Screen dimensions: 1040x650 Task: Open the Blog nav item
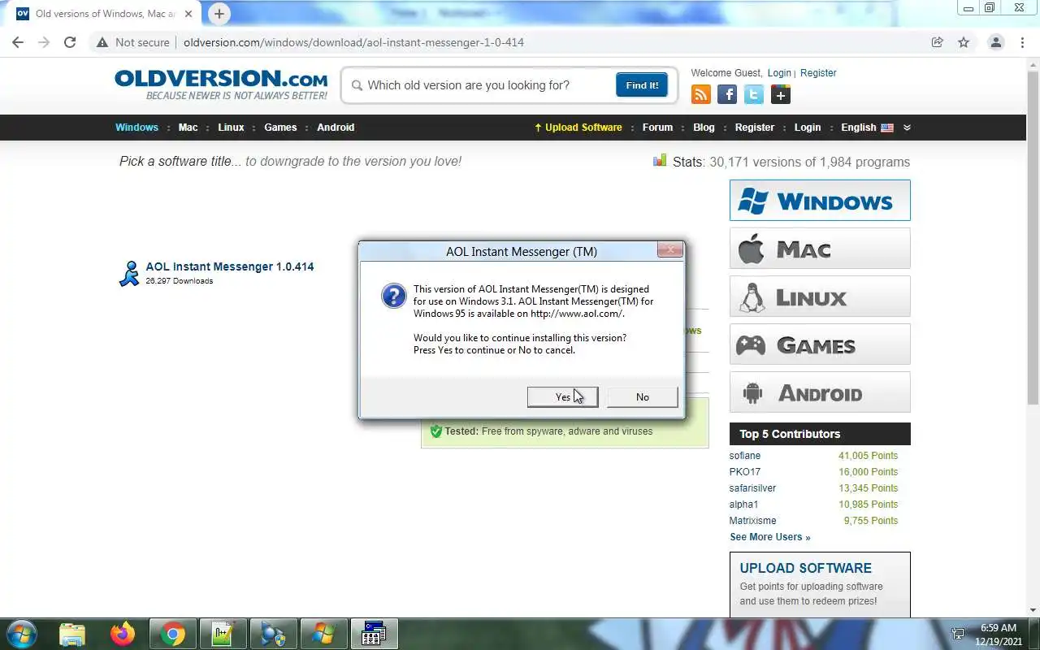click(704, 128)
